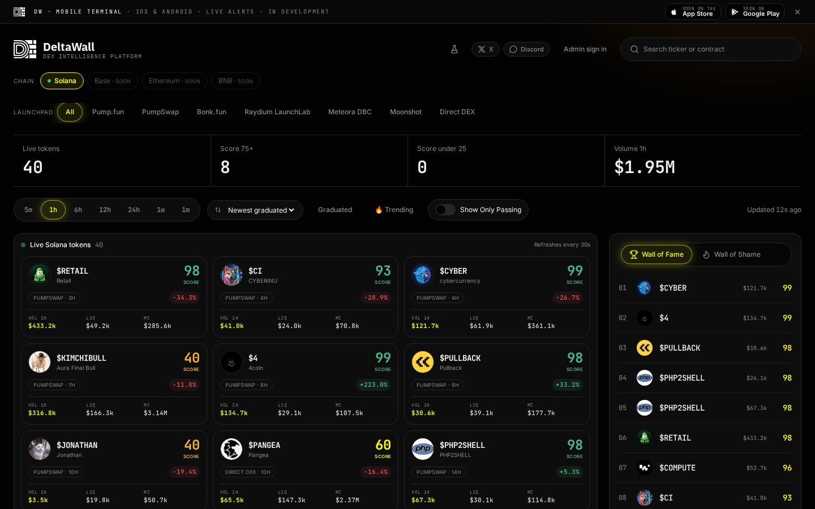Screen dimensions: 815x509
Task: Focus the Search ticker or contract field
Action: pos(711,49)
